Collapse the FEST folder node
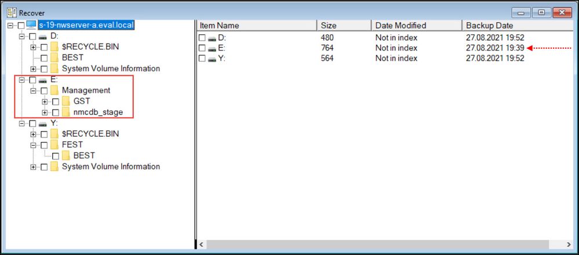 tap(33, 145)
